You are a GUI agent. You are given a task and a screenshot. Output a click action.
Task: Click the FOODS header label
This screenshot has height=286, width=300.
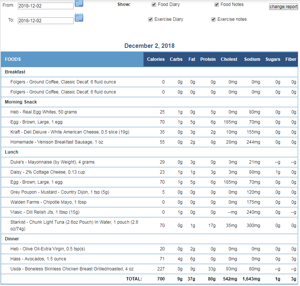[x=13, y=59]
